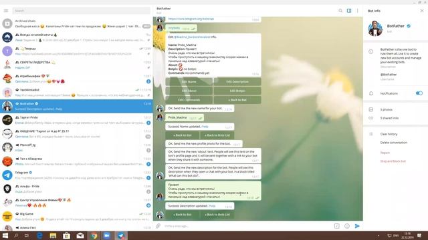Click Back to Bot under Description updated
Screen dimensions: 428x240
click(182, 215)
